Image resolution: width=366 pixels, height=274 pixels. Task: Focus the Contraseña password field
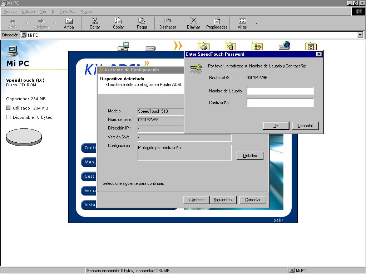point(280,102)
